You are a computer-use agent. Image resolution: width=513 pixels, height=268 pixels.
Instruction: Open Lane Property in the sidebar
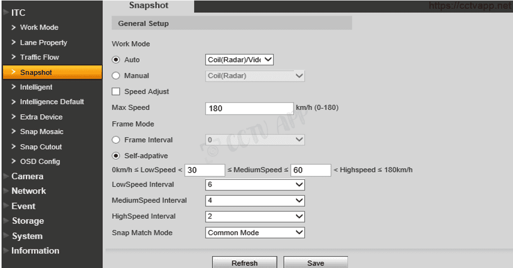(43, 43)
